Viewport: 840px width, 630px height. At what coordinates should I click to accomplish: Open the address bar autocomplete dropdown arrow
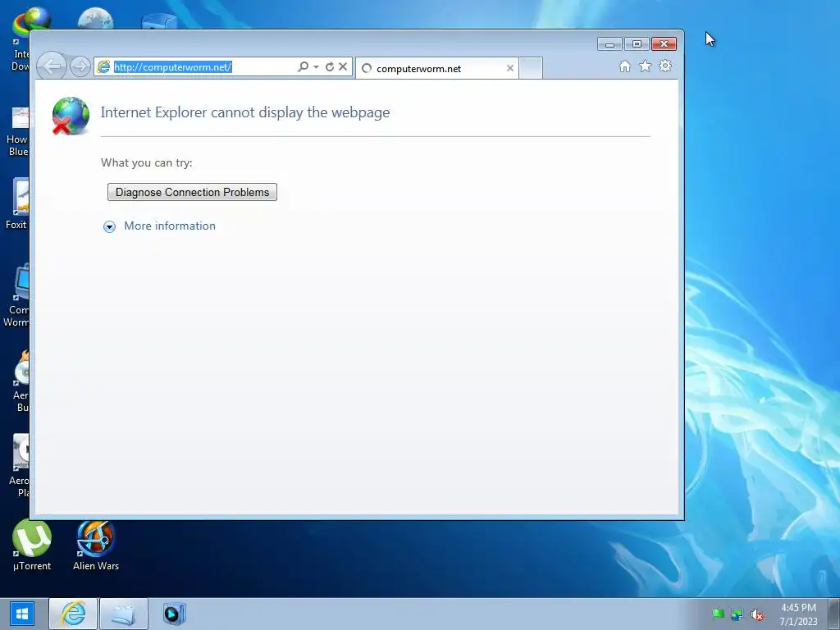[x=316, y=66]
